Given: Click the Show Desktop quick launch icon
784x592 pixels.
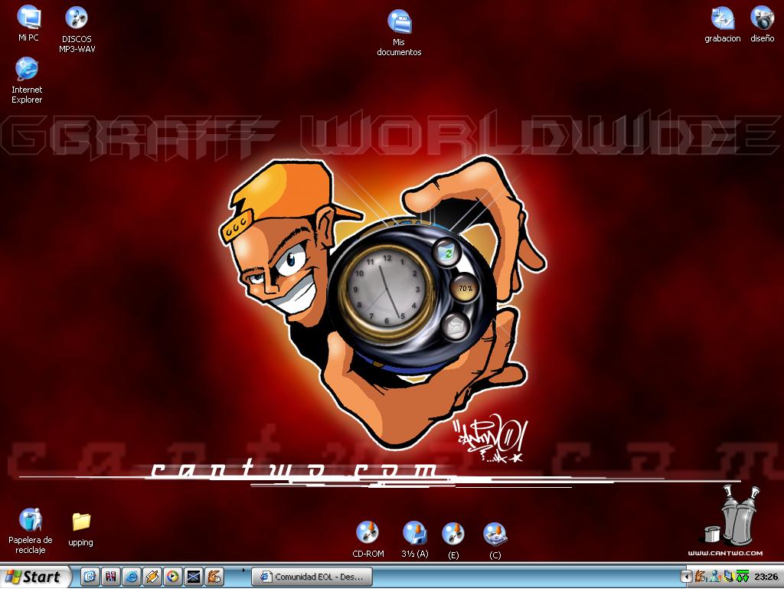Looking at the screenshot, I should pyautogui.click(x=90, y=577).
